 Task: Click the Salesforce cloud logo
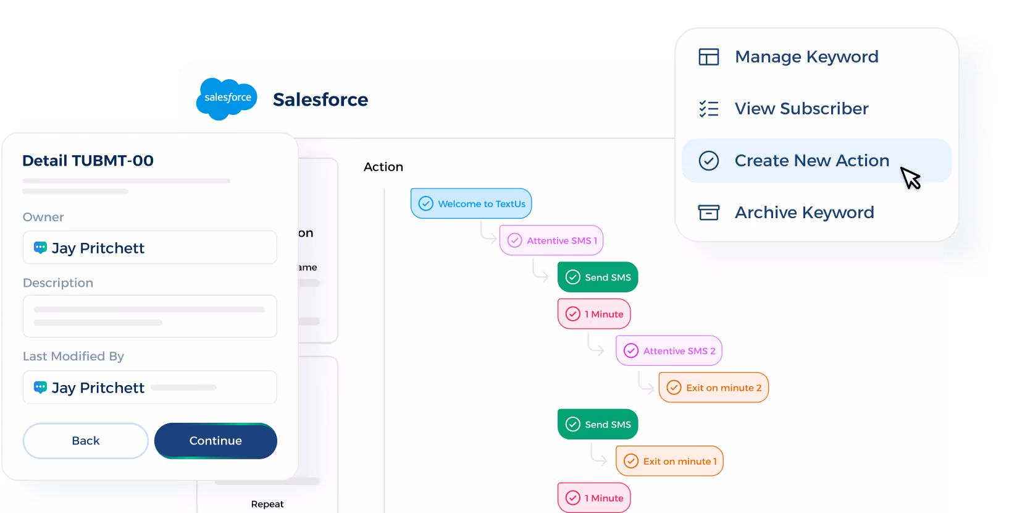pyautogui.click(x=227, y=99)
